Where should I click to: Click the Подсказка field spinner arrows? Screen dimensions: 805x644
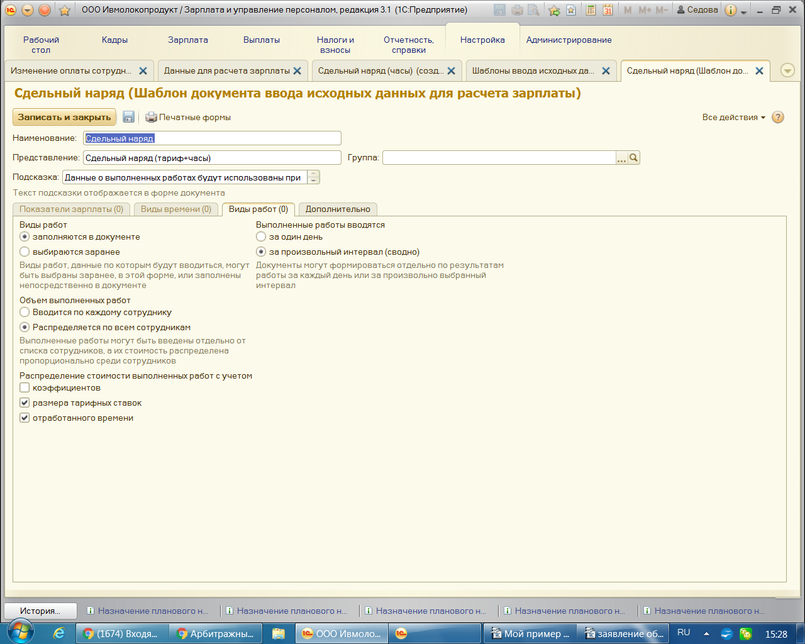314,177
